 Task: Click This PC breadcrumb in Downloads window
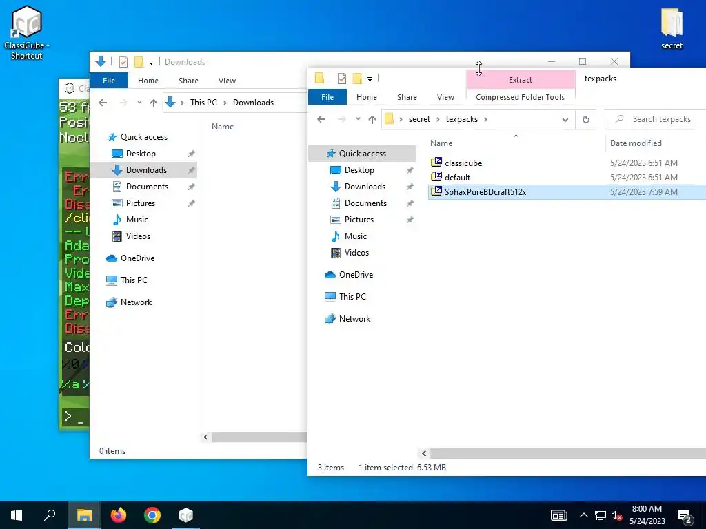click(x=203, y=103)
